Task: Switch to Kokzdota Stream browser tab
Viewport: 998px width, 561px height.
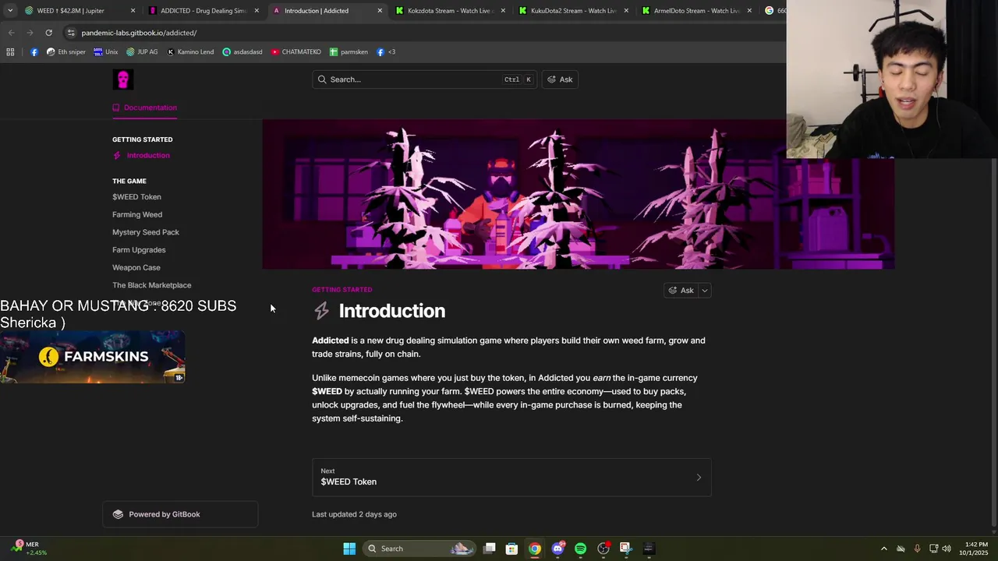Action: (450, 11)
